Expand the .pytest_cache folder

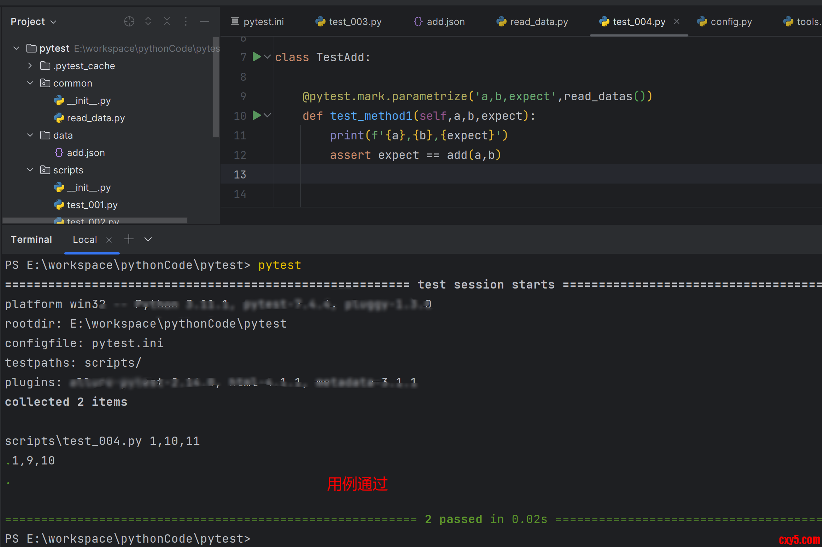click(30, 66)
